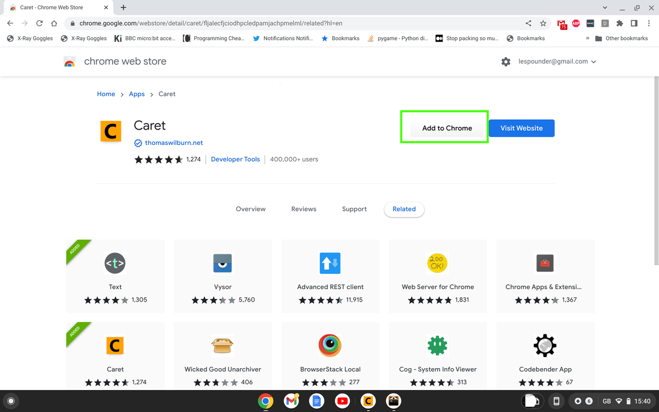Open the Other bookmarks folder
The width and height of the screenshot is (659, 412).
[623, 38]
